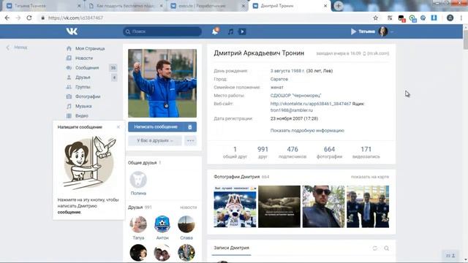Click the Моя Страница home icon
This screenshot has height=263, width=468.
69,48
